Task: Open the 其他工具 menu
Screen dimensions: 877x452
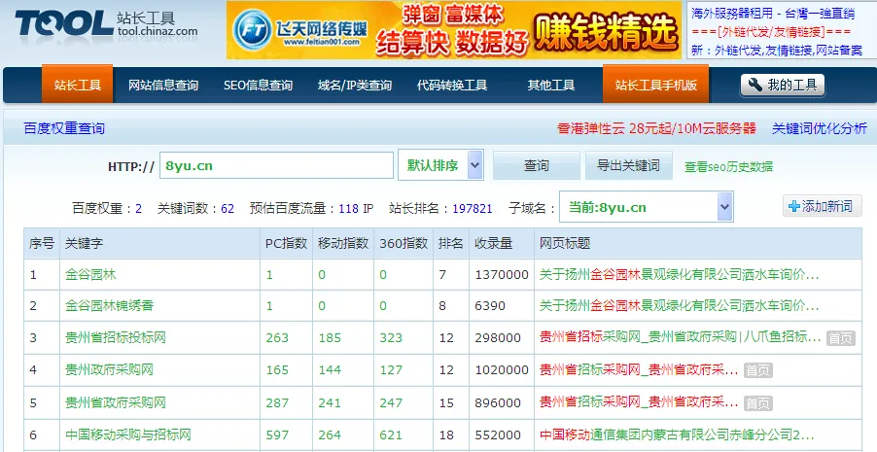Action: coord(551,85)
